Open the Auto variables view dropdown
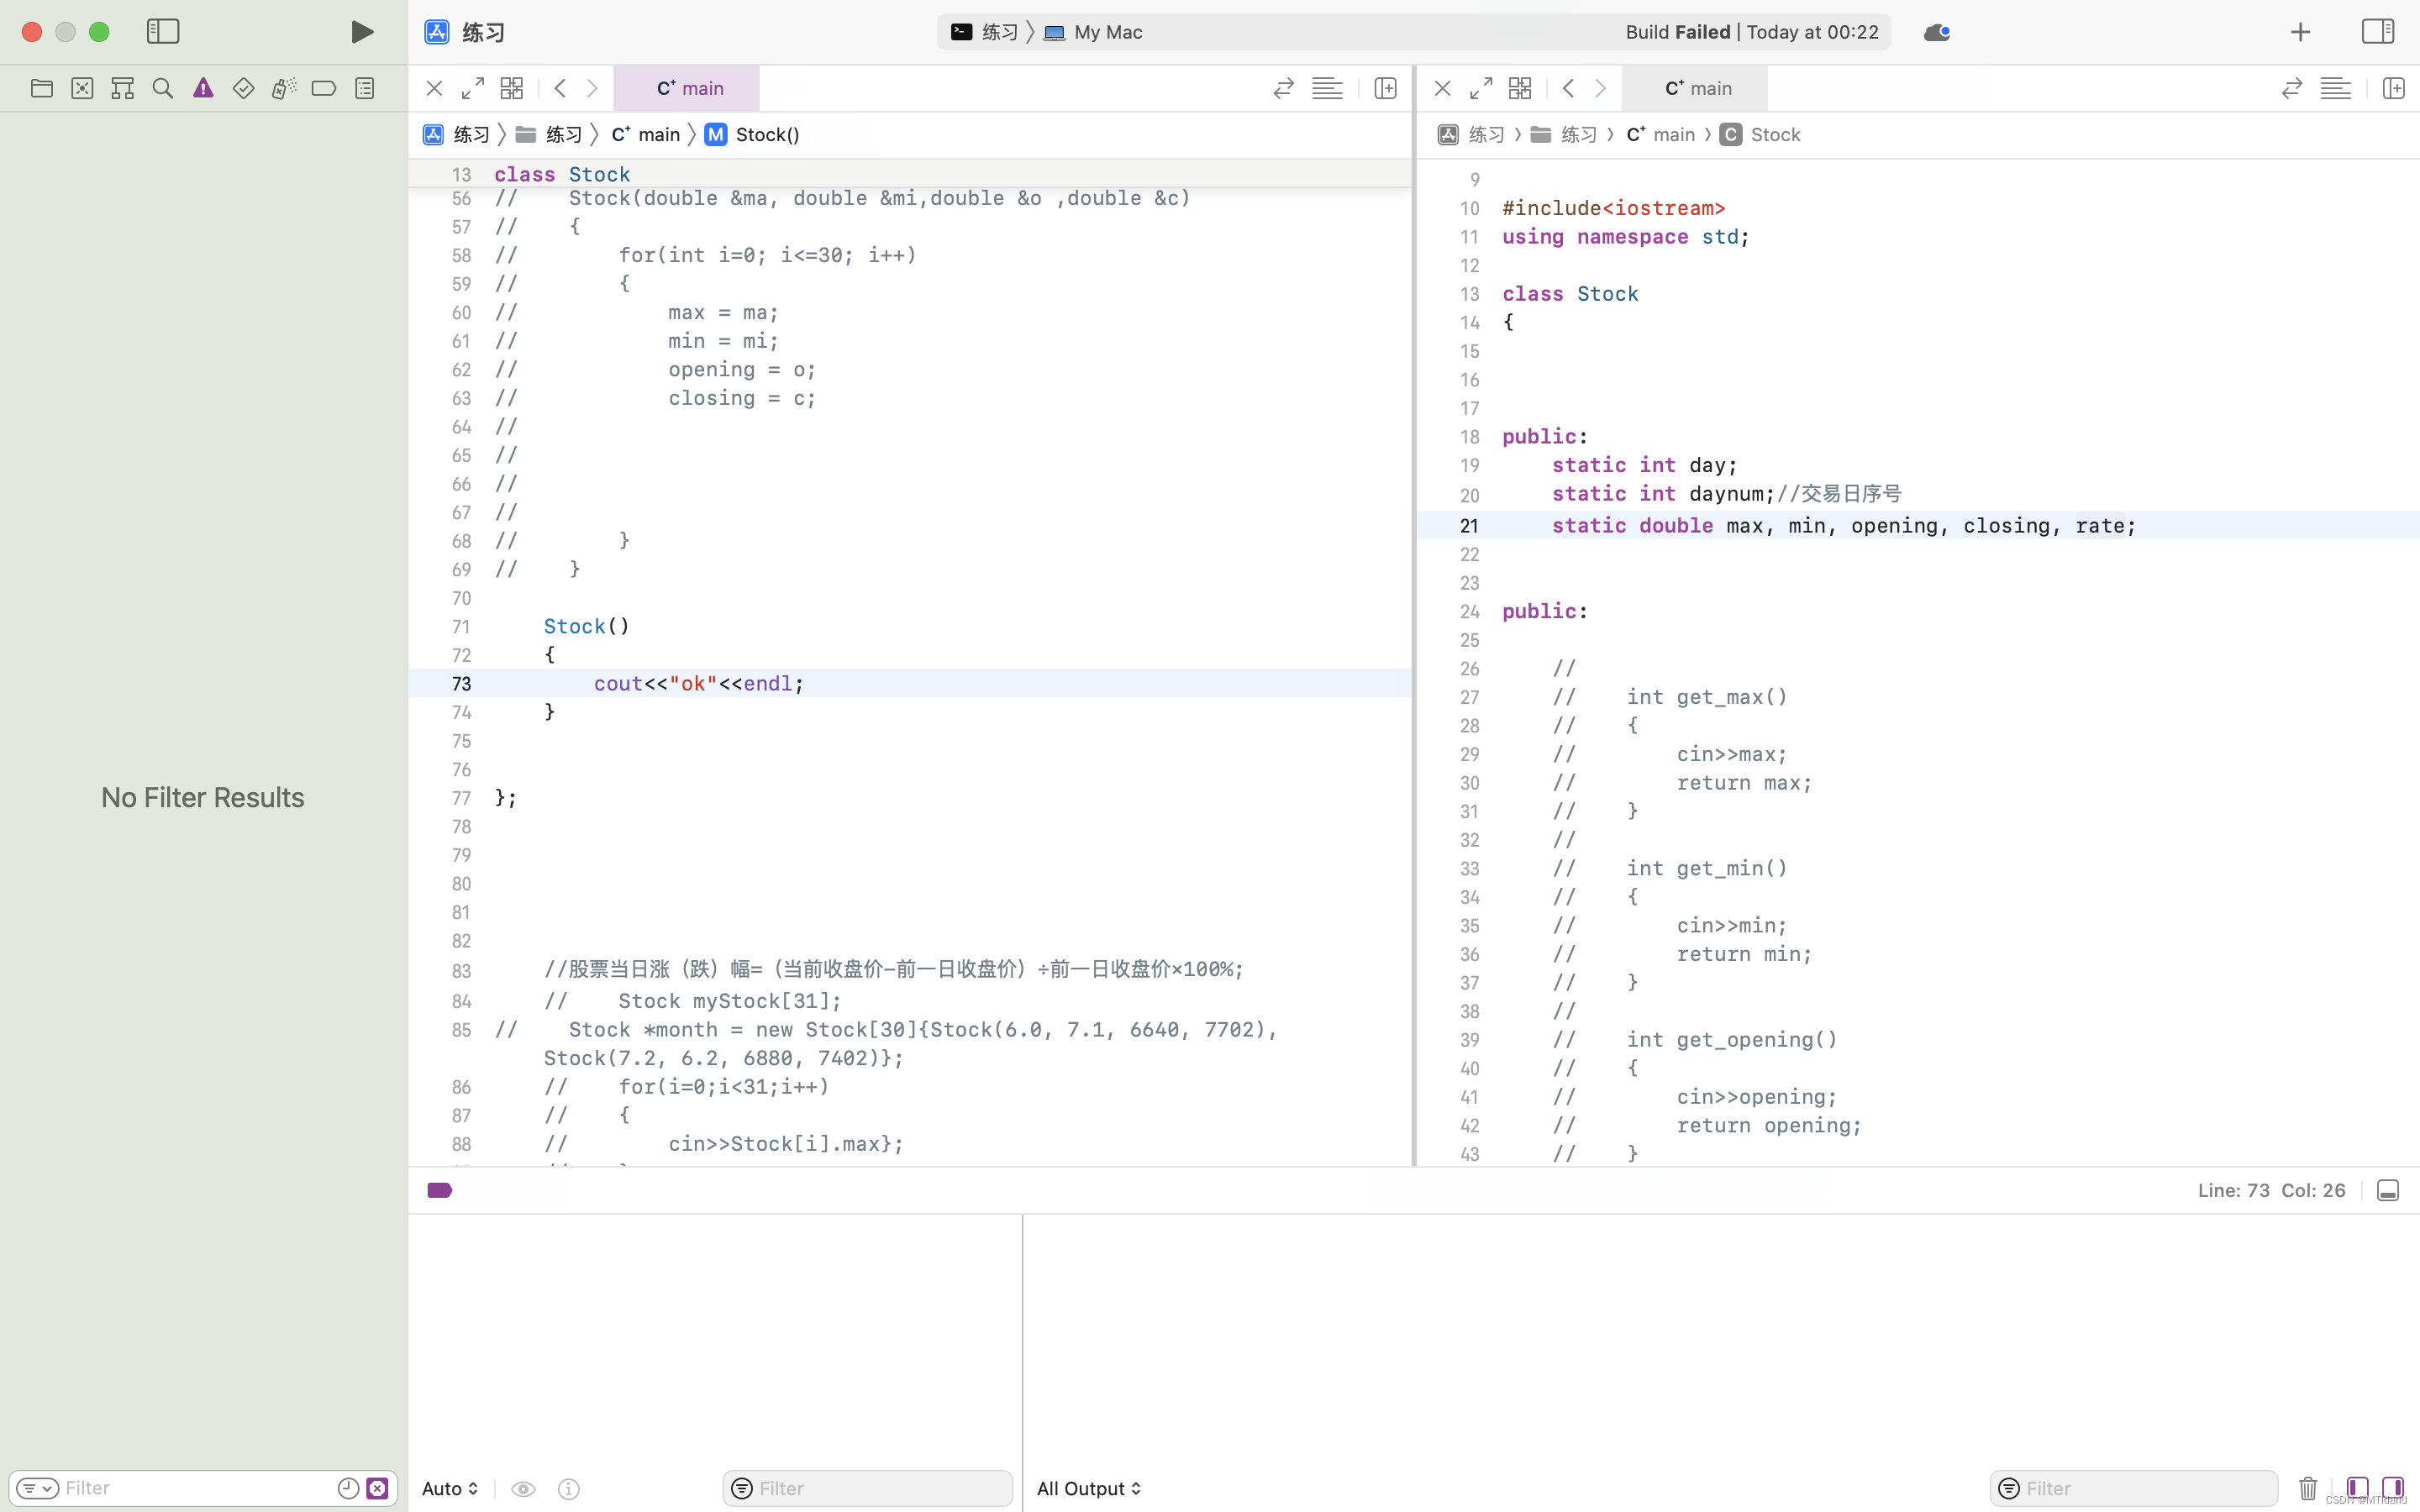The width and height of the screenshot is (2420, 1512). [448, 1489]
